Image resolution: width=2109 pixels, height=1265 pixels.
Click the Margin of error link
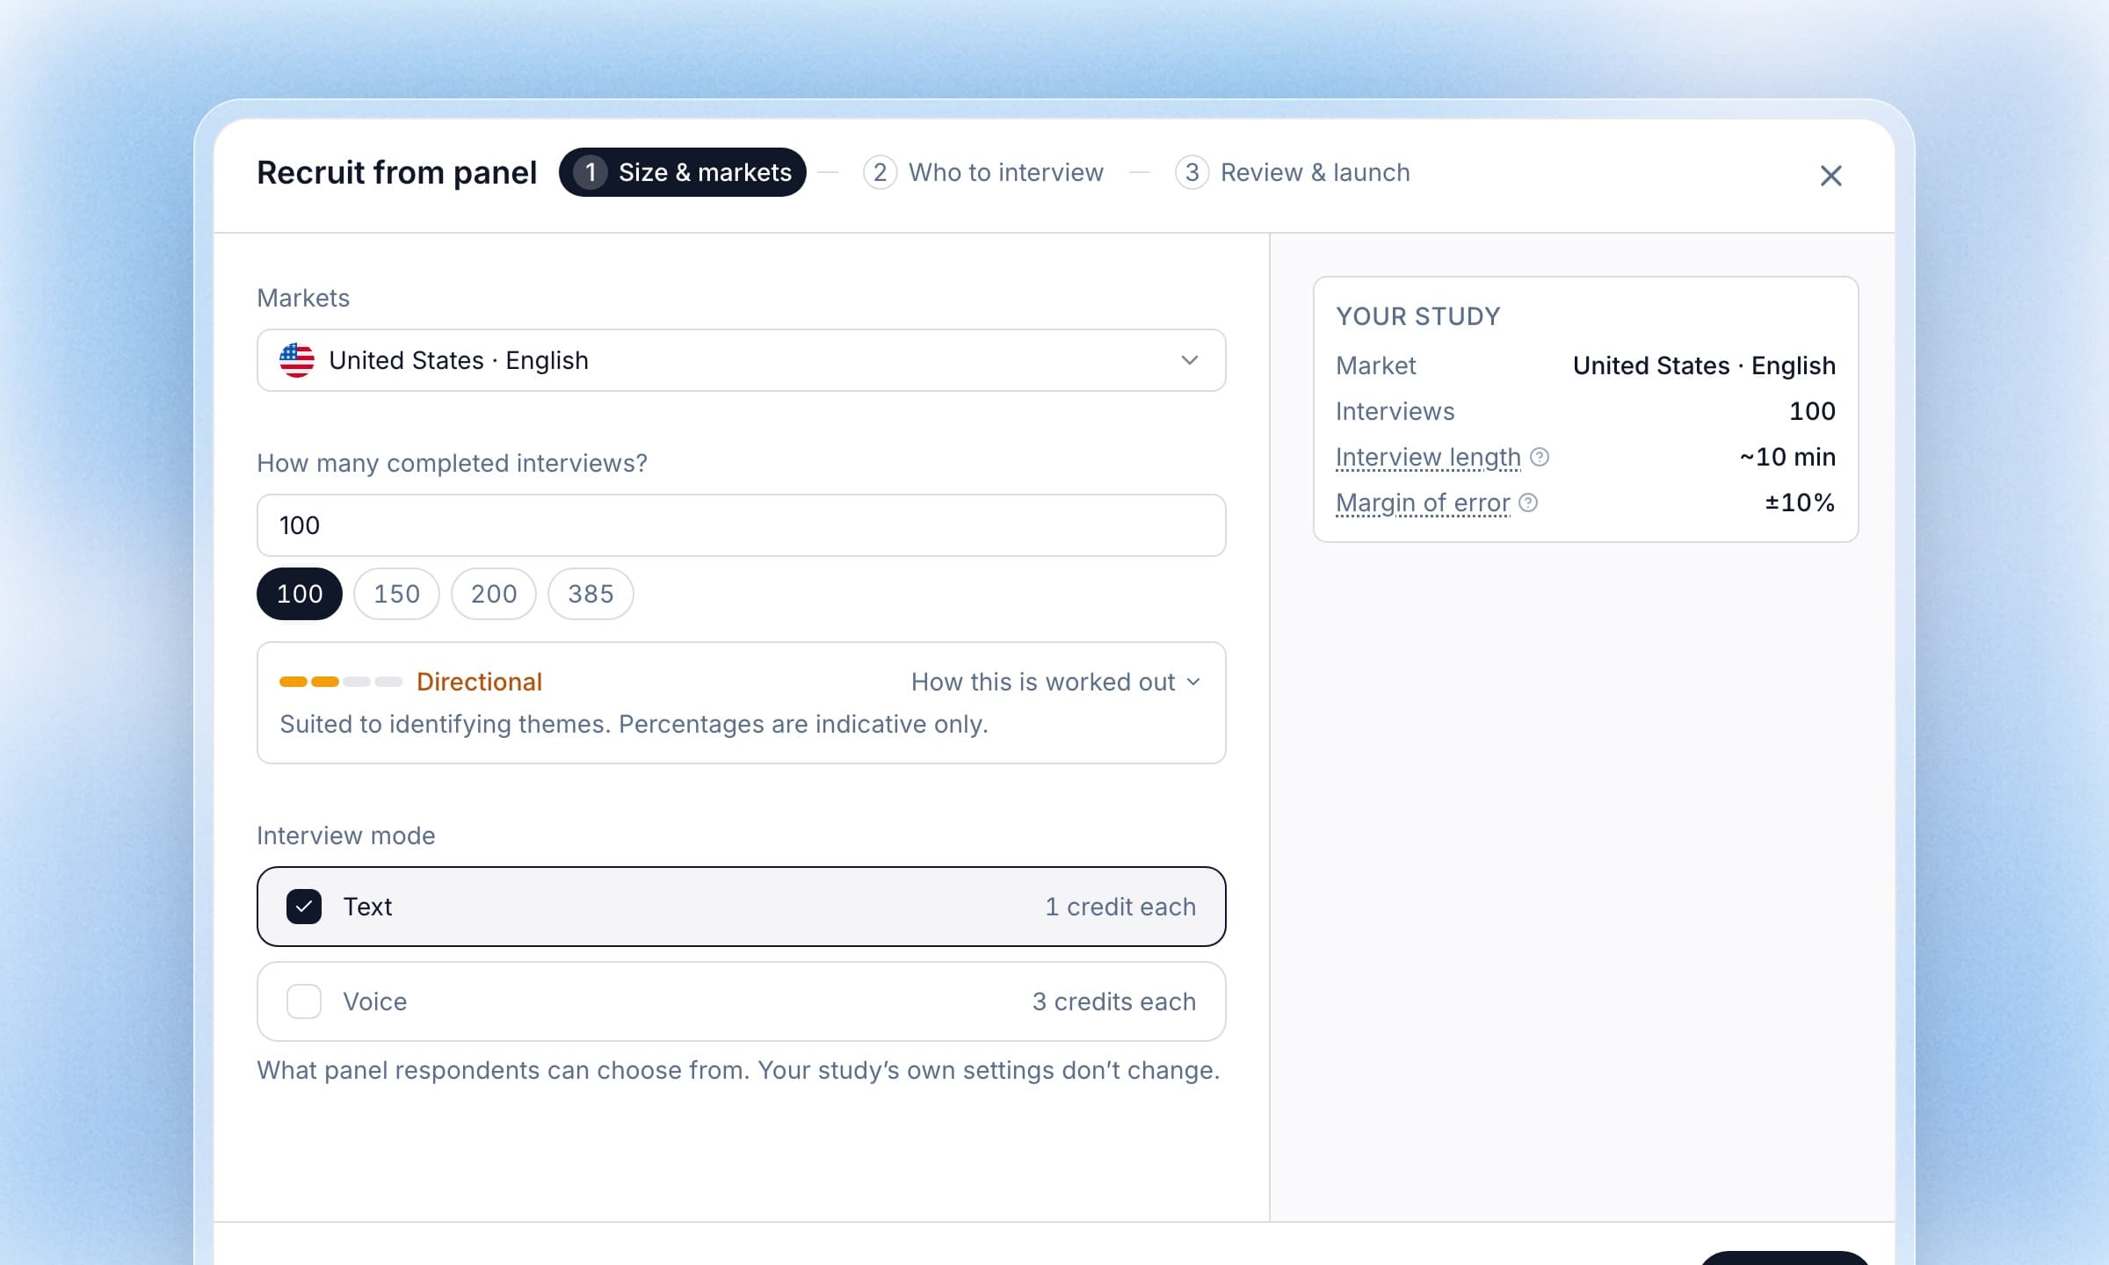click(1423, 502)
